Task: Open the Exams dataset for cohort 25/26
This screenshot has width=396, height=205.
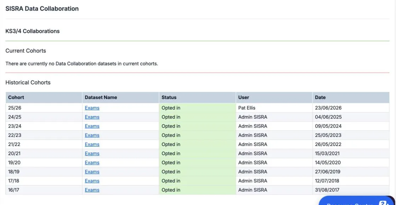Action: pyautogui.click(x=92, y=108)
